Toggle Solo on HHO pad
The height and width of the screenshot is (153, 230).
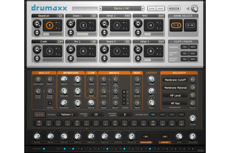point(160,28)
